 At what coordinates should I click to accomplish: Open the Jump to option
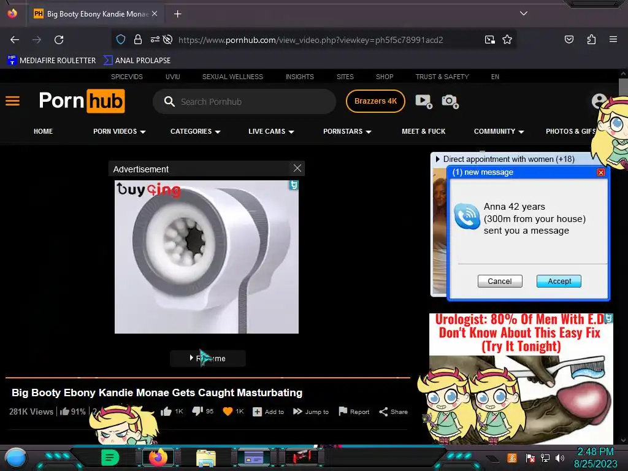(311, 412)
